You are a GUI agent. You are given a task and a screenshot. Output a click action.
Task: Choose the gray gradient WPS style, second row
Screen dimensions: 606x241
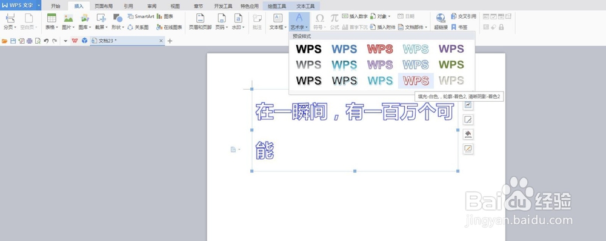coord(309,65)
